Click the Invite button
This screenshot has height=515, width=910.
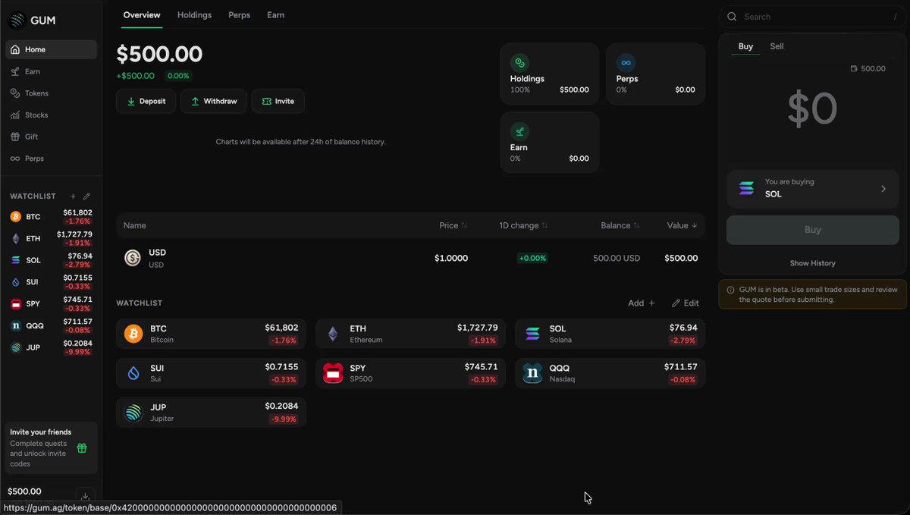tap(278, 102)
